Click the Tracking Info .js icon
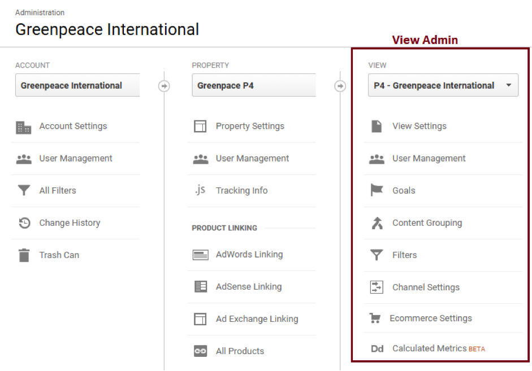The height and width of the screenshot is (371, 532). click(x=200, y=190)
